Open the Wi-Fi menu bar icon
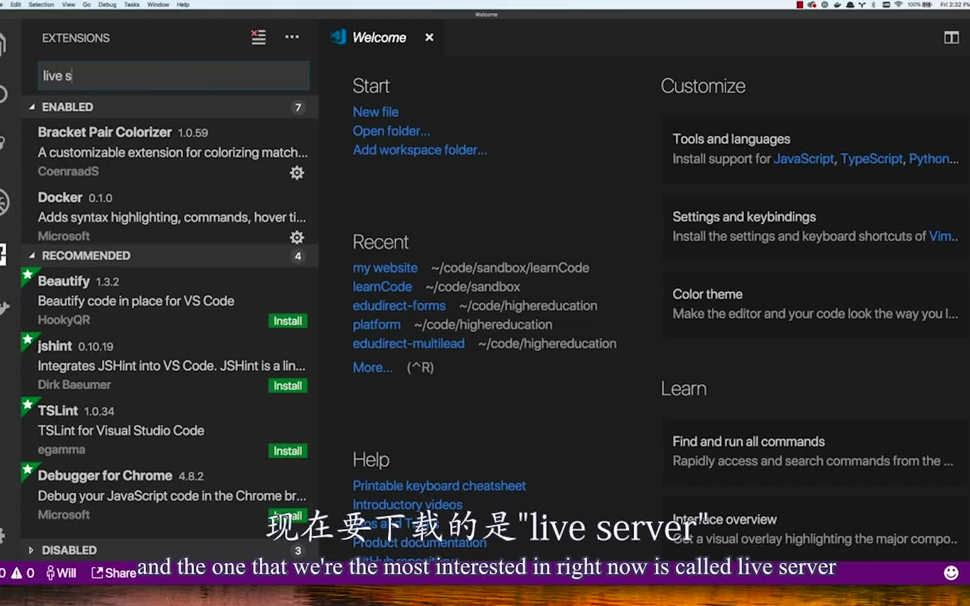 pos(898,4)
